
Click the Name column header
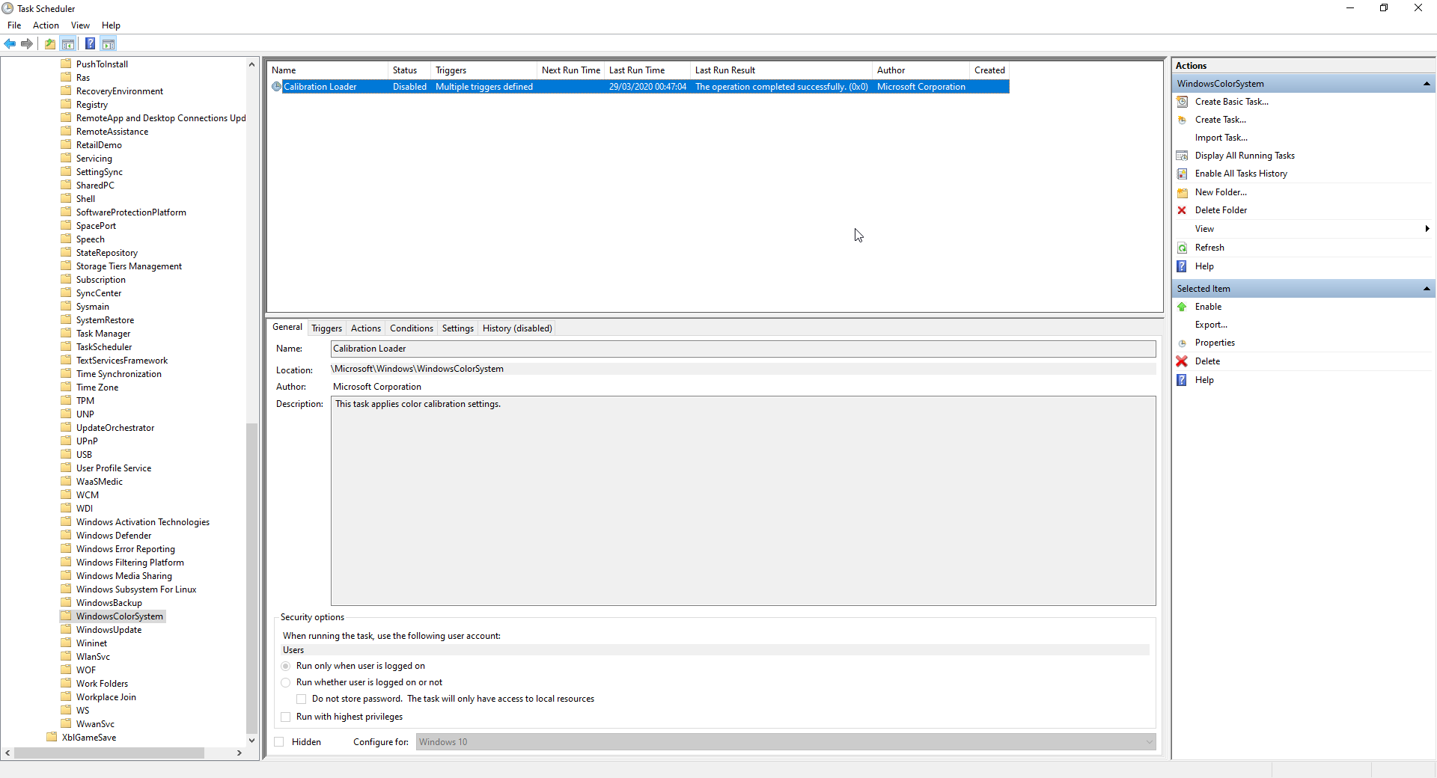point(328,70)
